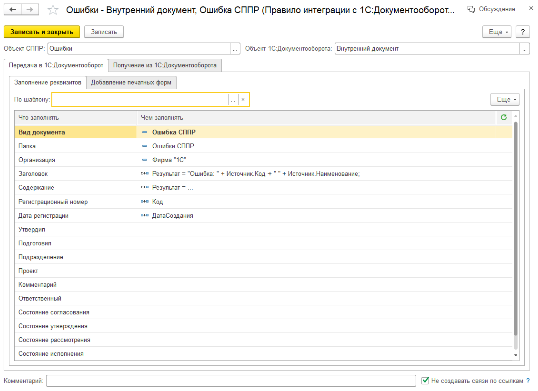538x391 pixels.
Task: Click the Записать button
Action: pyautogui.click(x=104, y=32)
